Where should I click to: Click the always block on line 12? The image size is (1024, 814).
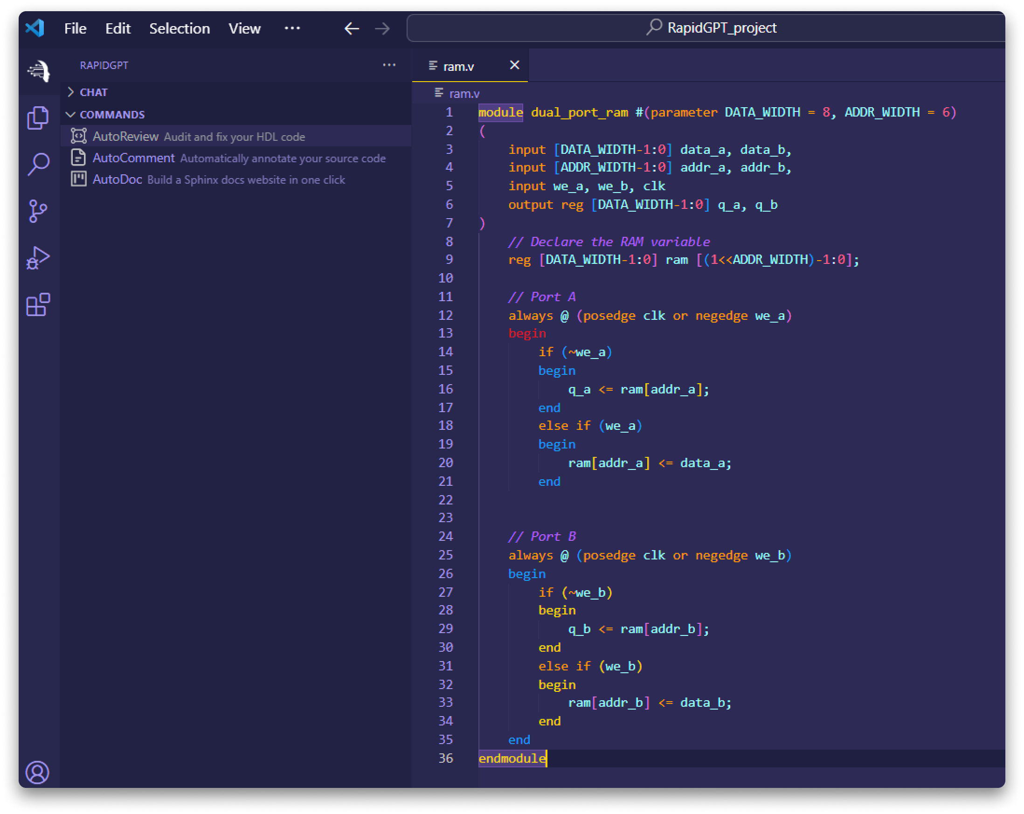click(650, 315)
